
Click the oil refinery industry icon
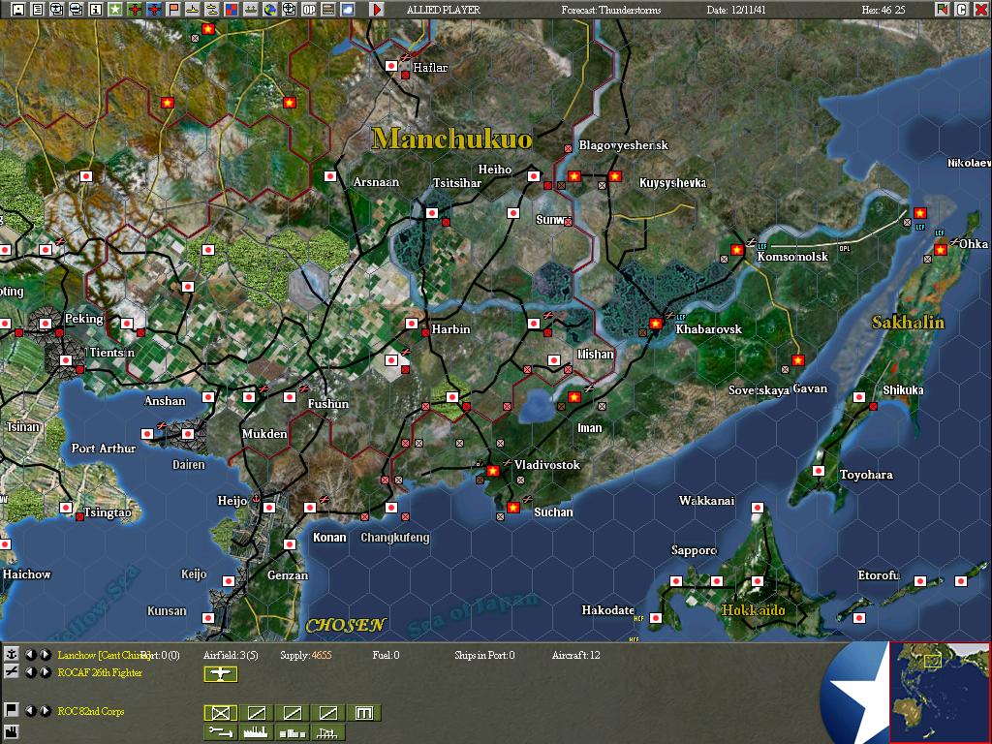click(327, 732)
